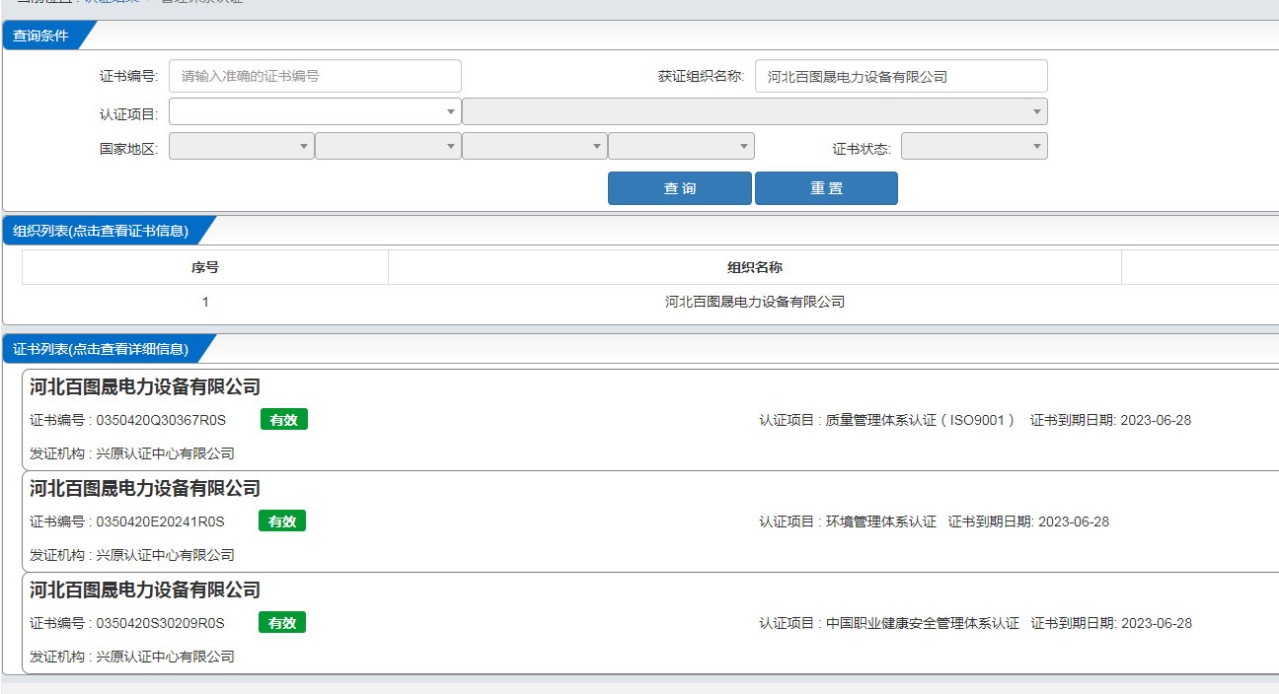Click 发证机构 text under certificate 0350420E20241R0S
Screen dimensions: 1279x694
coord(132,555)
